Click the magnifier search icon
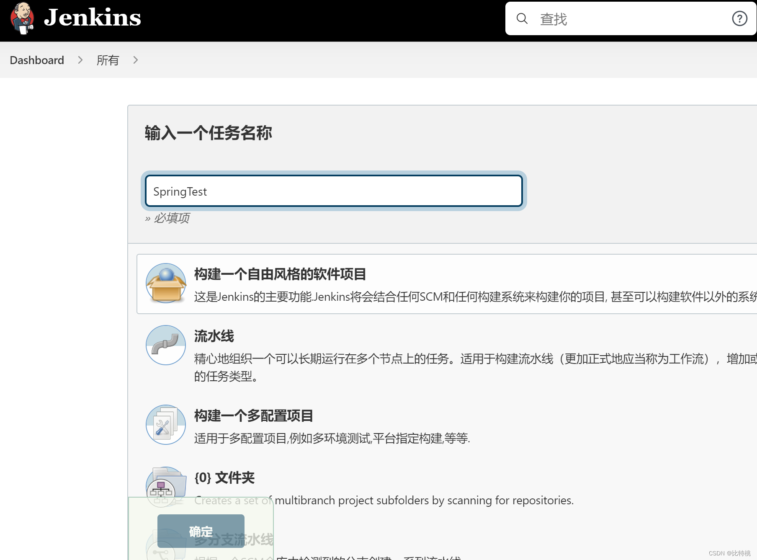Screen dimensions: 757x560 pyautogui.click(x=522, y=18)
